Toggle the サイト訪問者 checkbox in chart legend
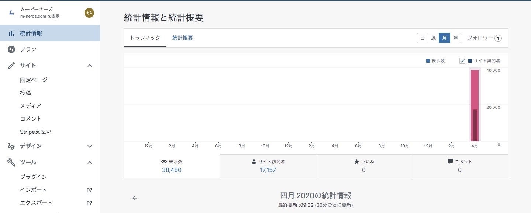Image resolution: width=531 pixels, height=213 pixels. click(462, 61)
